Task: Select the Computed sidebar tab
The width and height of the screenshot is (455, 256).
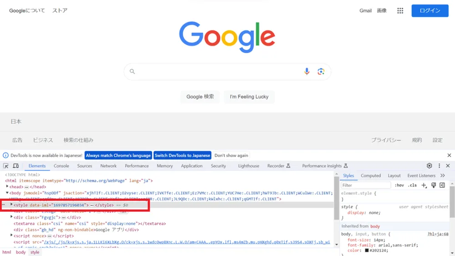Action: (x=370, y=176)
